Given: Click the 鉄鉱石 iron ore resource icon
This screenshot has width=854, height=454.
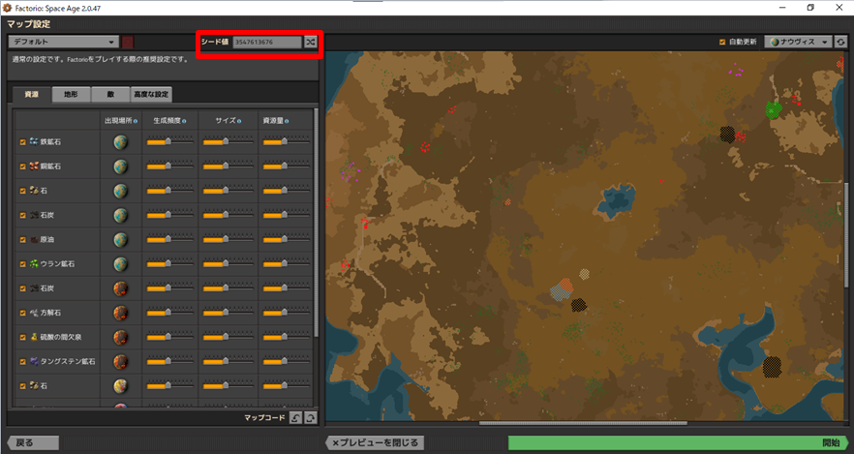Looking at the screenshot, I should tap(34, 141).
